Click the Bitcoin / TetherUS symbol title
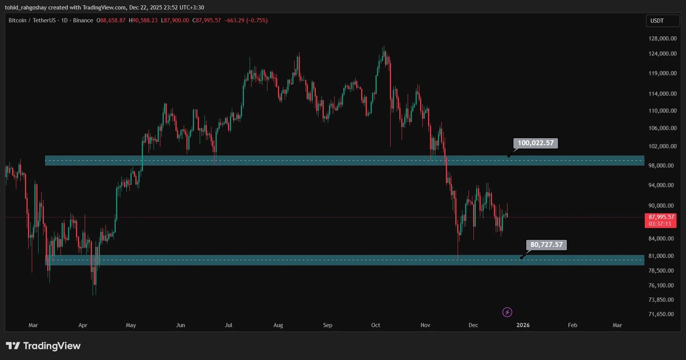The width and height of the screenshot is (686, 360). click(x=32, y=20)
